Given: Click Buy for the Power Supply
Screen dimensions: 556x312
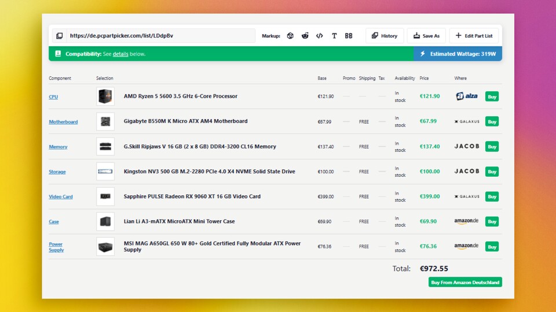Looking at the screenshot, I should coord(492,247).
